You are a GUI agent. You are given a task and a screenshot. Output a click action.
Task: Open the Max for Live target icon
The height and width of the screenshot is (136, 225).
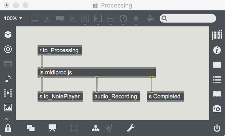(x=8, y=49)
